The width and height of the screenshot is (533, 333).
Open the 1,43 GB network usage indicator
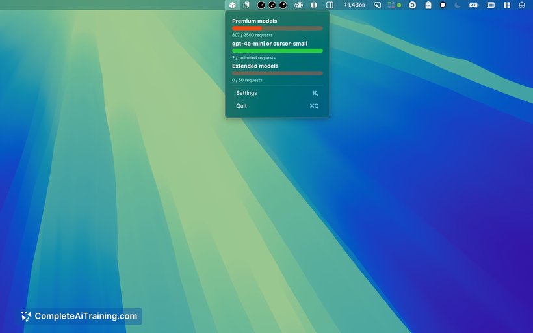[354, 5]
